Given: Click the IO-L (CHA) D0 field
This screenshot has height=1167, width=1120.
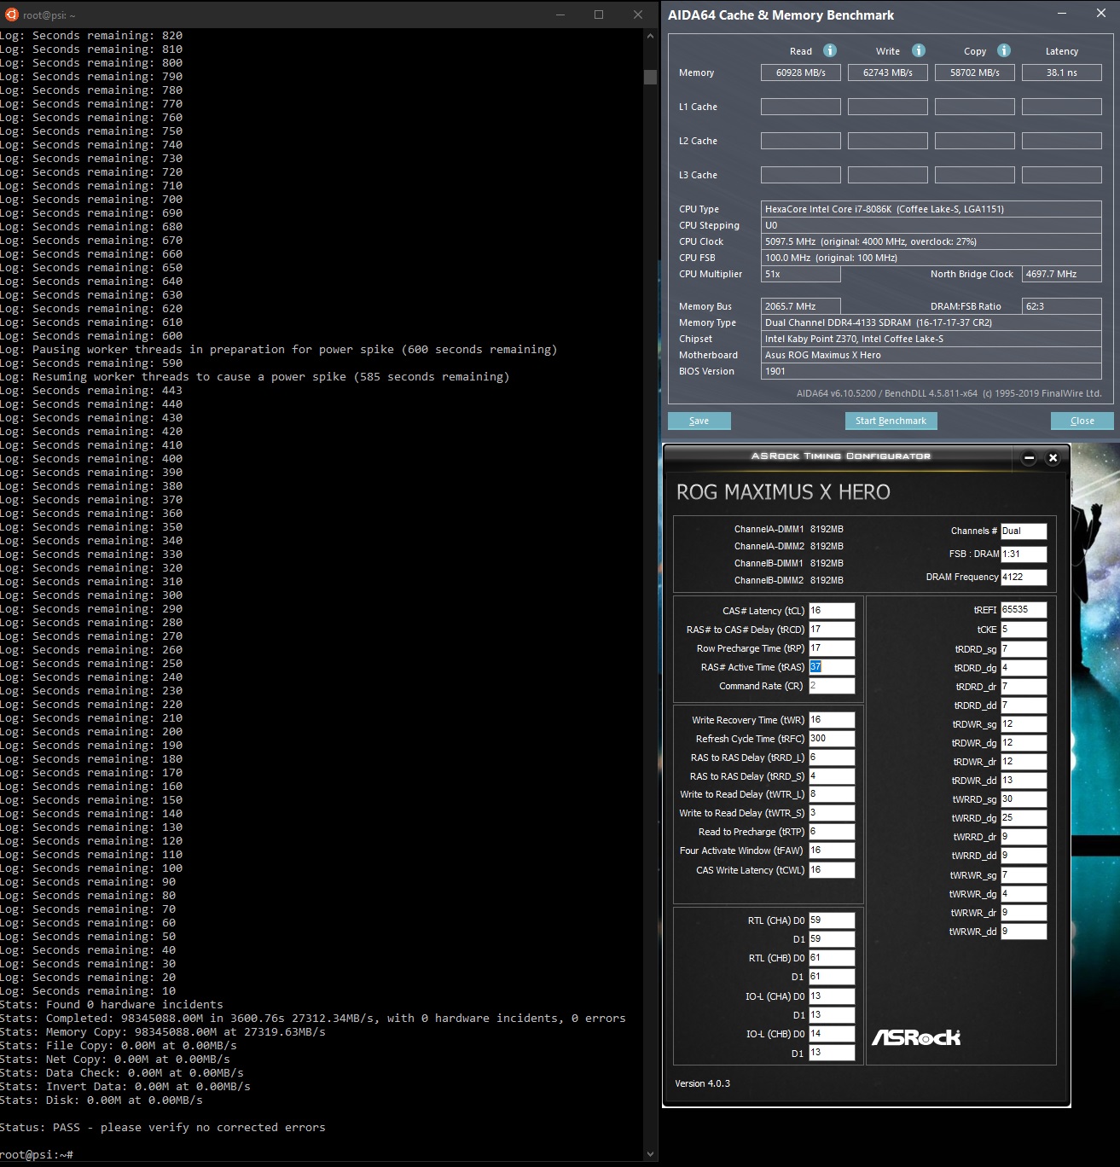Looking at the screenshot, I should click(x=832, y=996).
